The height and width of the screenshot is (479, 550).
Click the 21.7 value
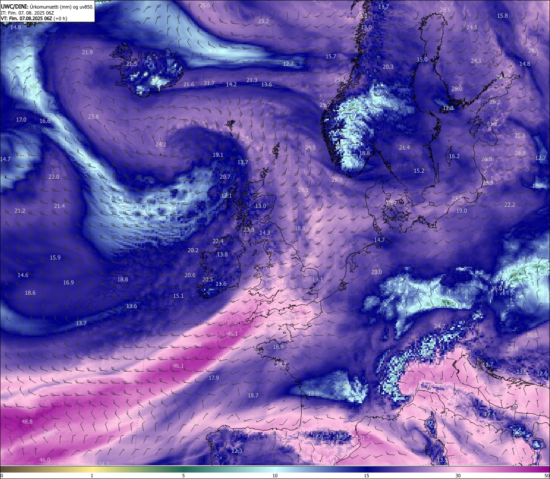coord(209,83)
